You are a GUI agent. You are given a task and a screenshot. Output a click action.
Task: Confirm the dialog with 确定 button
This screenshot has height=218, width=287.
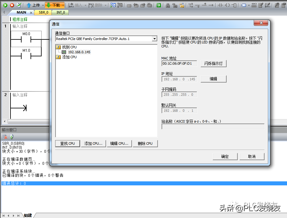225,156
